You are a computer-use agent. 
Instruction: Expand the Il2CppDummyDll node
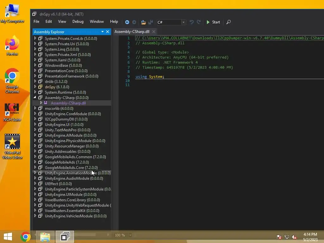pos(35,119)
